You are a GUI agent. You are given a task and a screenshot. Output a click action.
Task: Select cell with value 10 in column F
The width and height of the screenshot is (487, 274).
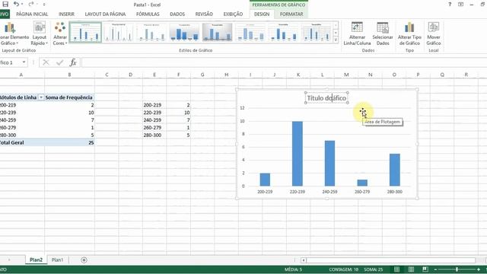pyautogui.click(x=179, y=113)
